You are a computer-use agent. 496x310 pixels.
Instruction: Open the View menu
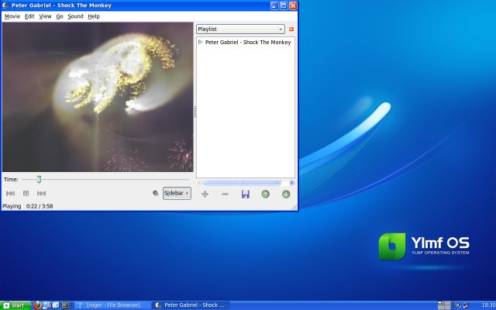click(x=45, y=15)
